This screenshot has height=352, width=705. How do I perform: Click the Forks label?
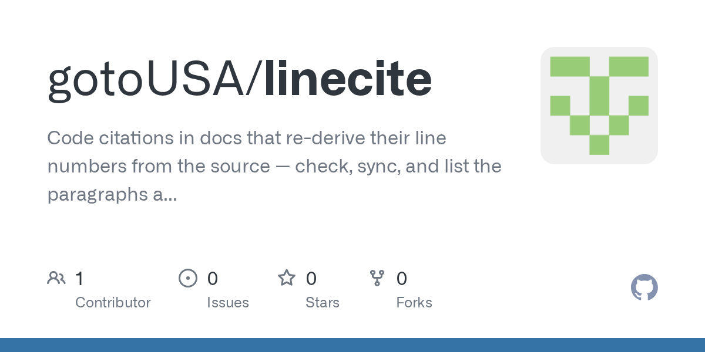click(x=414, y=303)
